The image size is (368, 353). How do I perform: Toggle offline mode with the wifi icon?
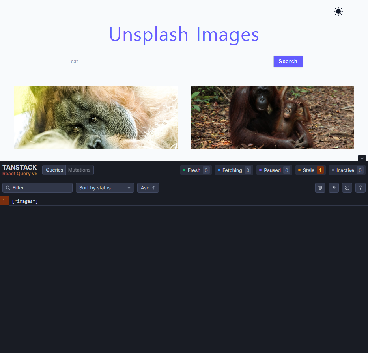(x=334, y=188)
